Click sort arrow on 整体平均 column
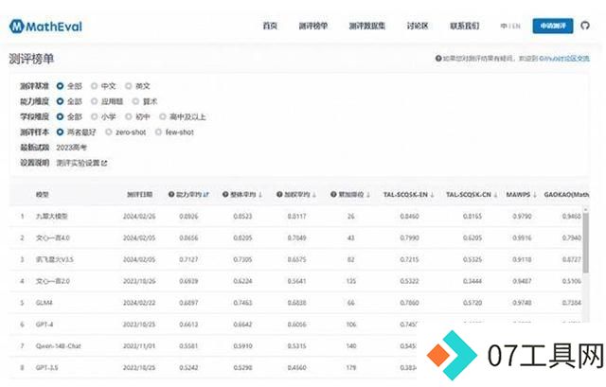The width and height of the screenshot is (606, 387). tap(260, 195)
